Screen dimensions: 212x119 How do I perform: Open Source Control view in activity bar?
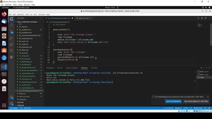[x=11, y=32]
